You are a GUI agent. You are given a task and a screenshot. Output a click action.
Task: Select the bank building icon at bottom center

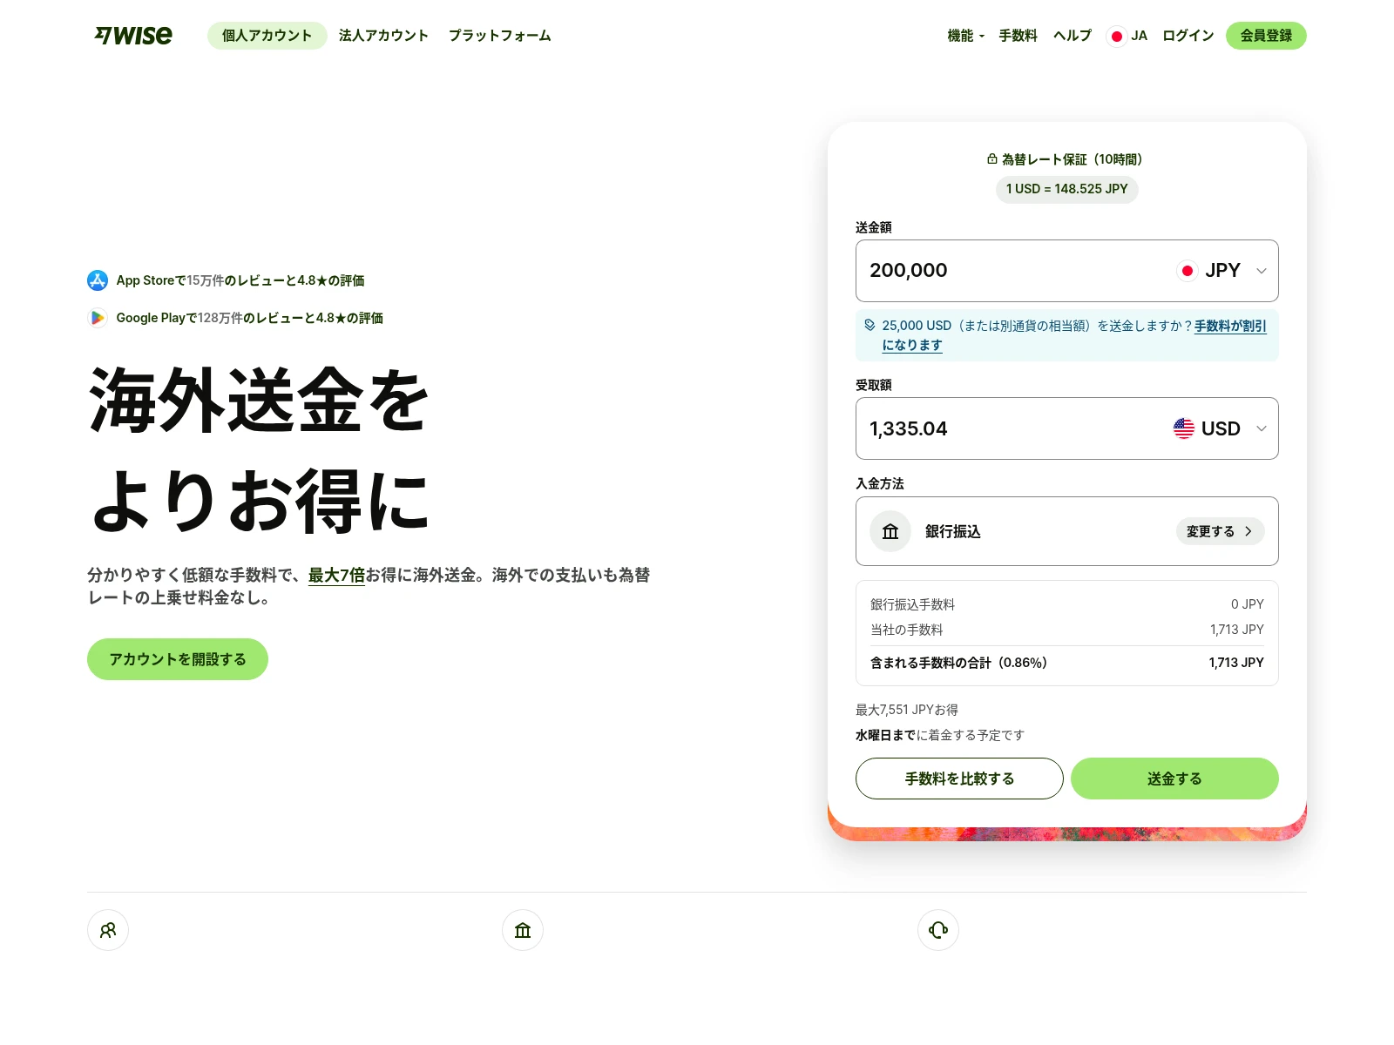[522, 930]
